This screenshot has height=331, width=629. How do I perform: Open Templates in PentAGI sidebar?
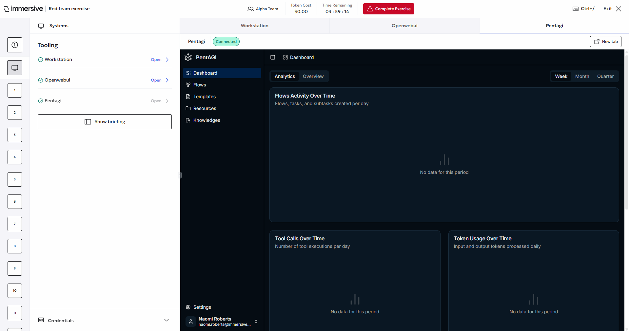[x=222, y=97]
